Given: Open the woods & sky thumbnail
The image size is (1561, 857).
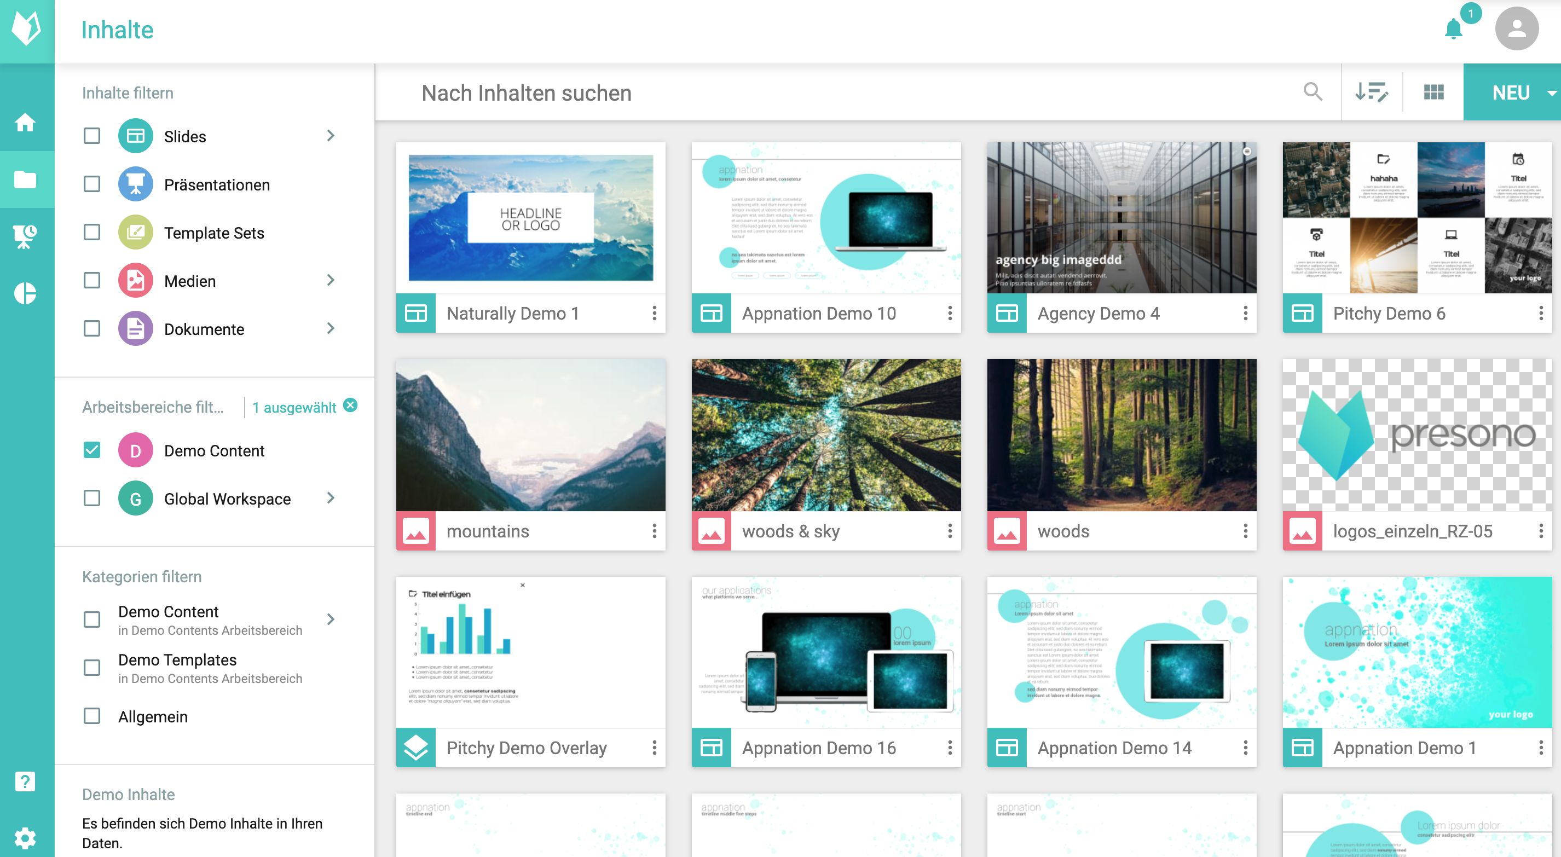Looking at the screenshot, I should [826, 435].
